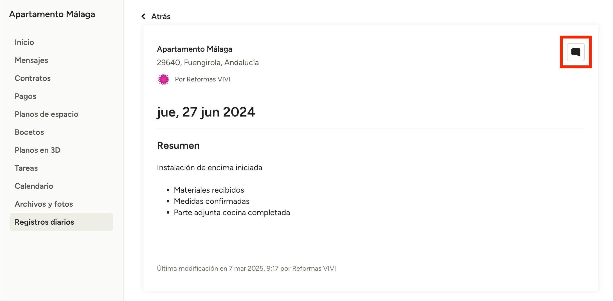Open the Calendario page

point(34,186)
